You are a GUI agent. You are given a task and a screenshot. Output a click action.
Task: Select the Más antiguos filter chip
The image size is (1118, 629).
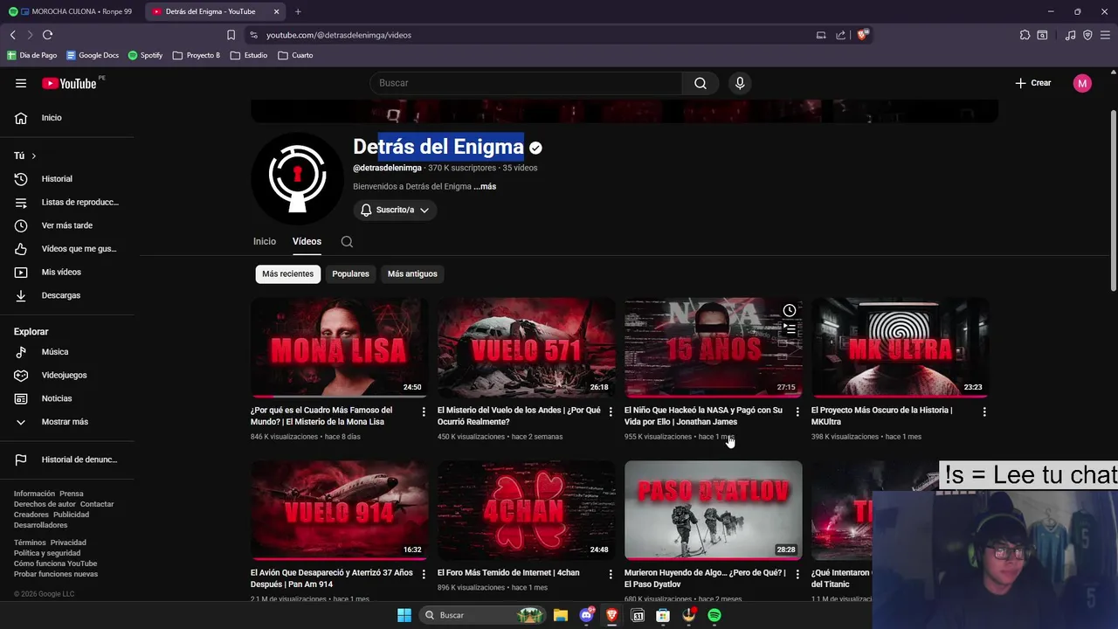coord(412,273)
